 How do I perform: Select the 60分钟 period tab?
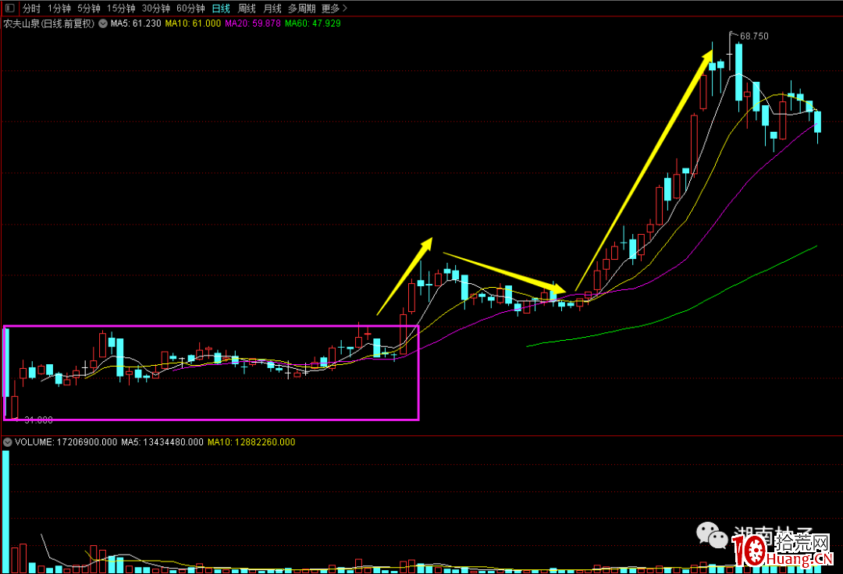[191, 9]
